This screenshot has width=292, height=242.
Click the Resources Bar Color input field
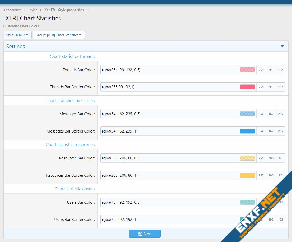169,158
